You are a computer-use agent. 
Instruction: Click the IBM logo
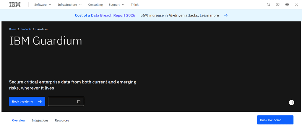[15, 5]
